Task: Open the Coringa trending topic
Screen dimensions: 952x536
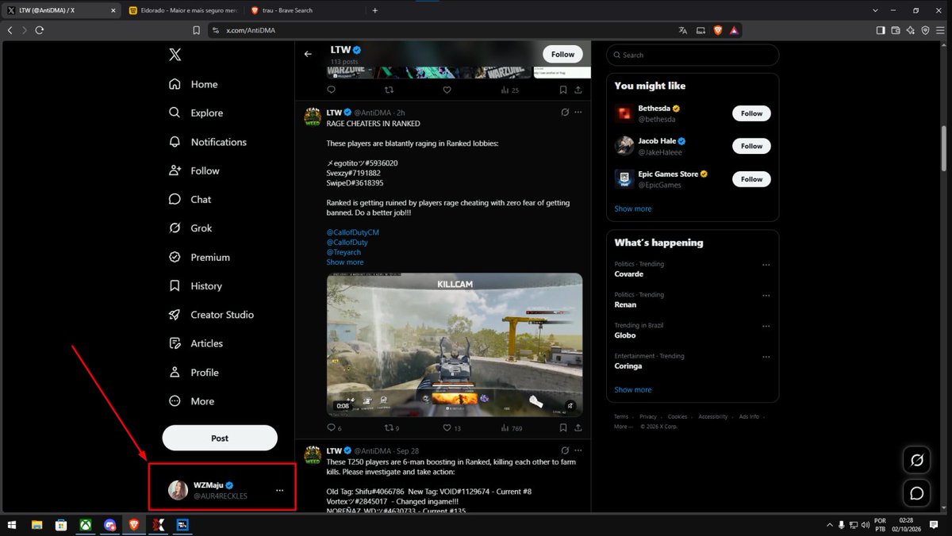Action: [x=628, y=366]
